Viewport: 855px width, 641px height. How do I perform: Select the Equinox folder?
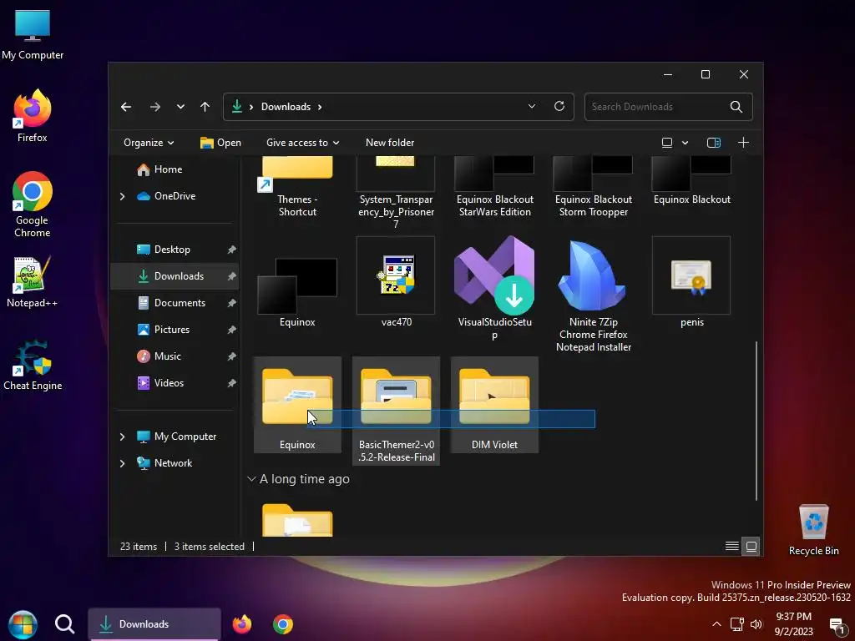[297, 405]
